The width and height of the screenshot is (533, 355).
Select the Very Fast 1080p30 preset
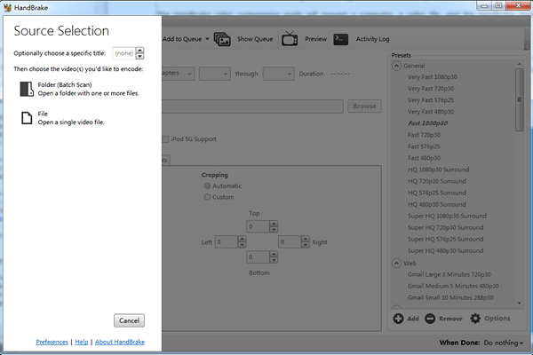433,77
